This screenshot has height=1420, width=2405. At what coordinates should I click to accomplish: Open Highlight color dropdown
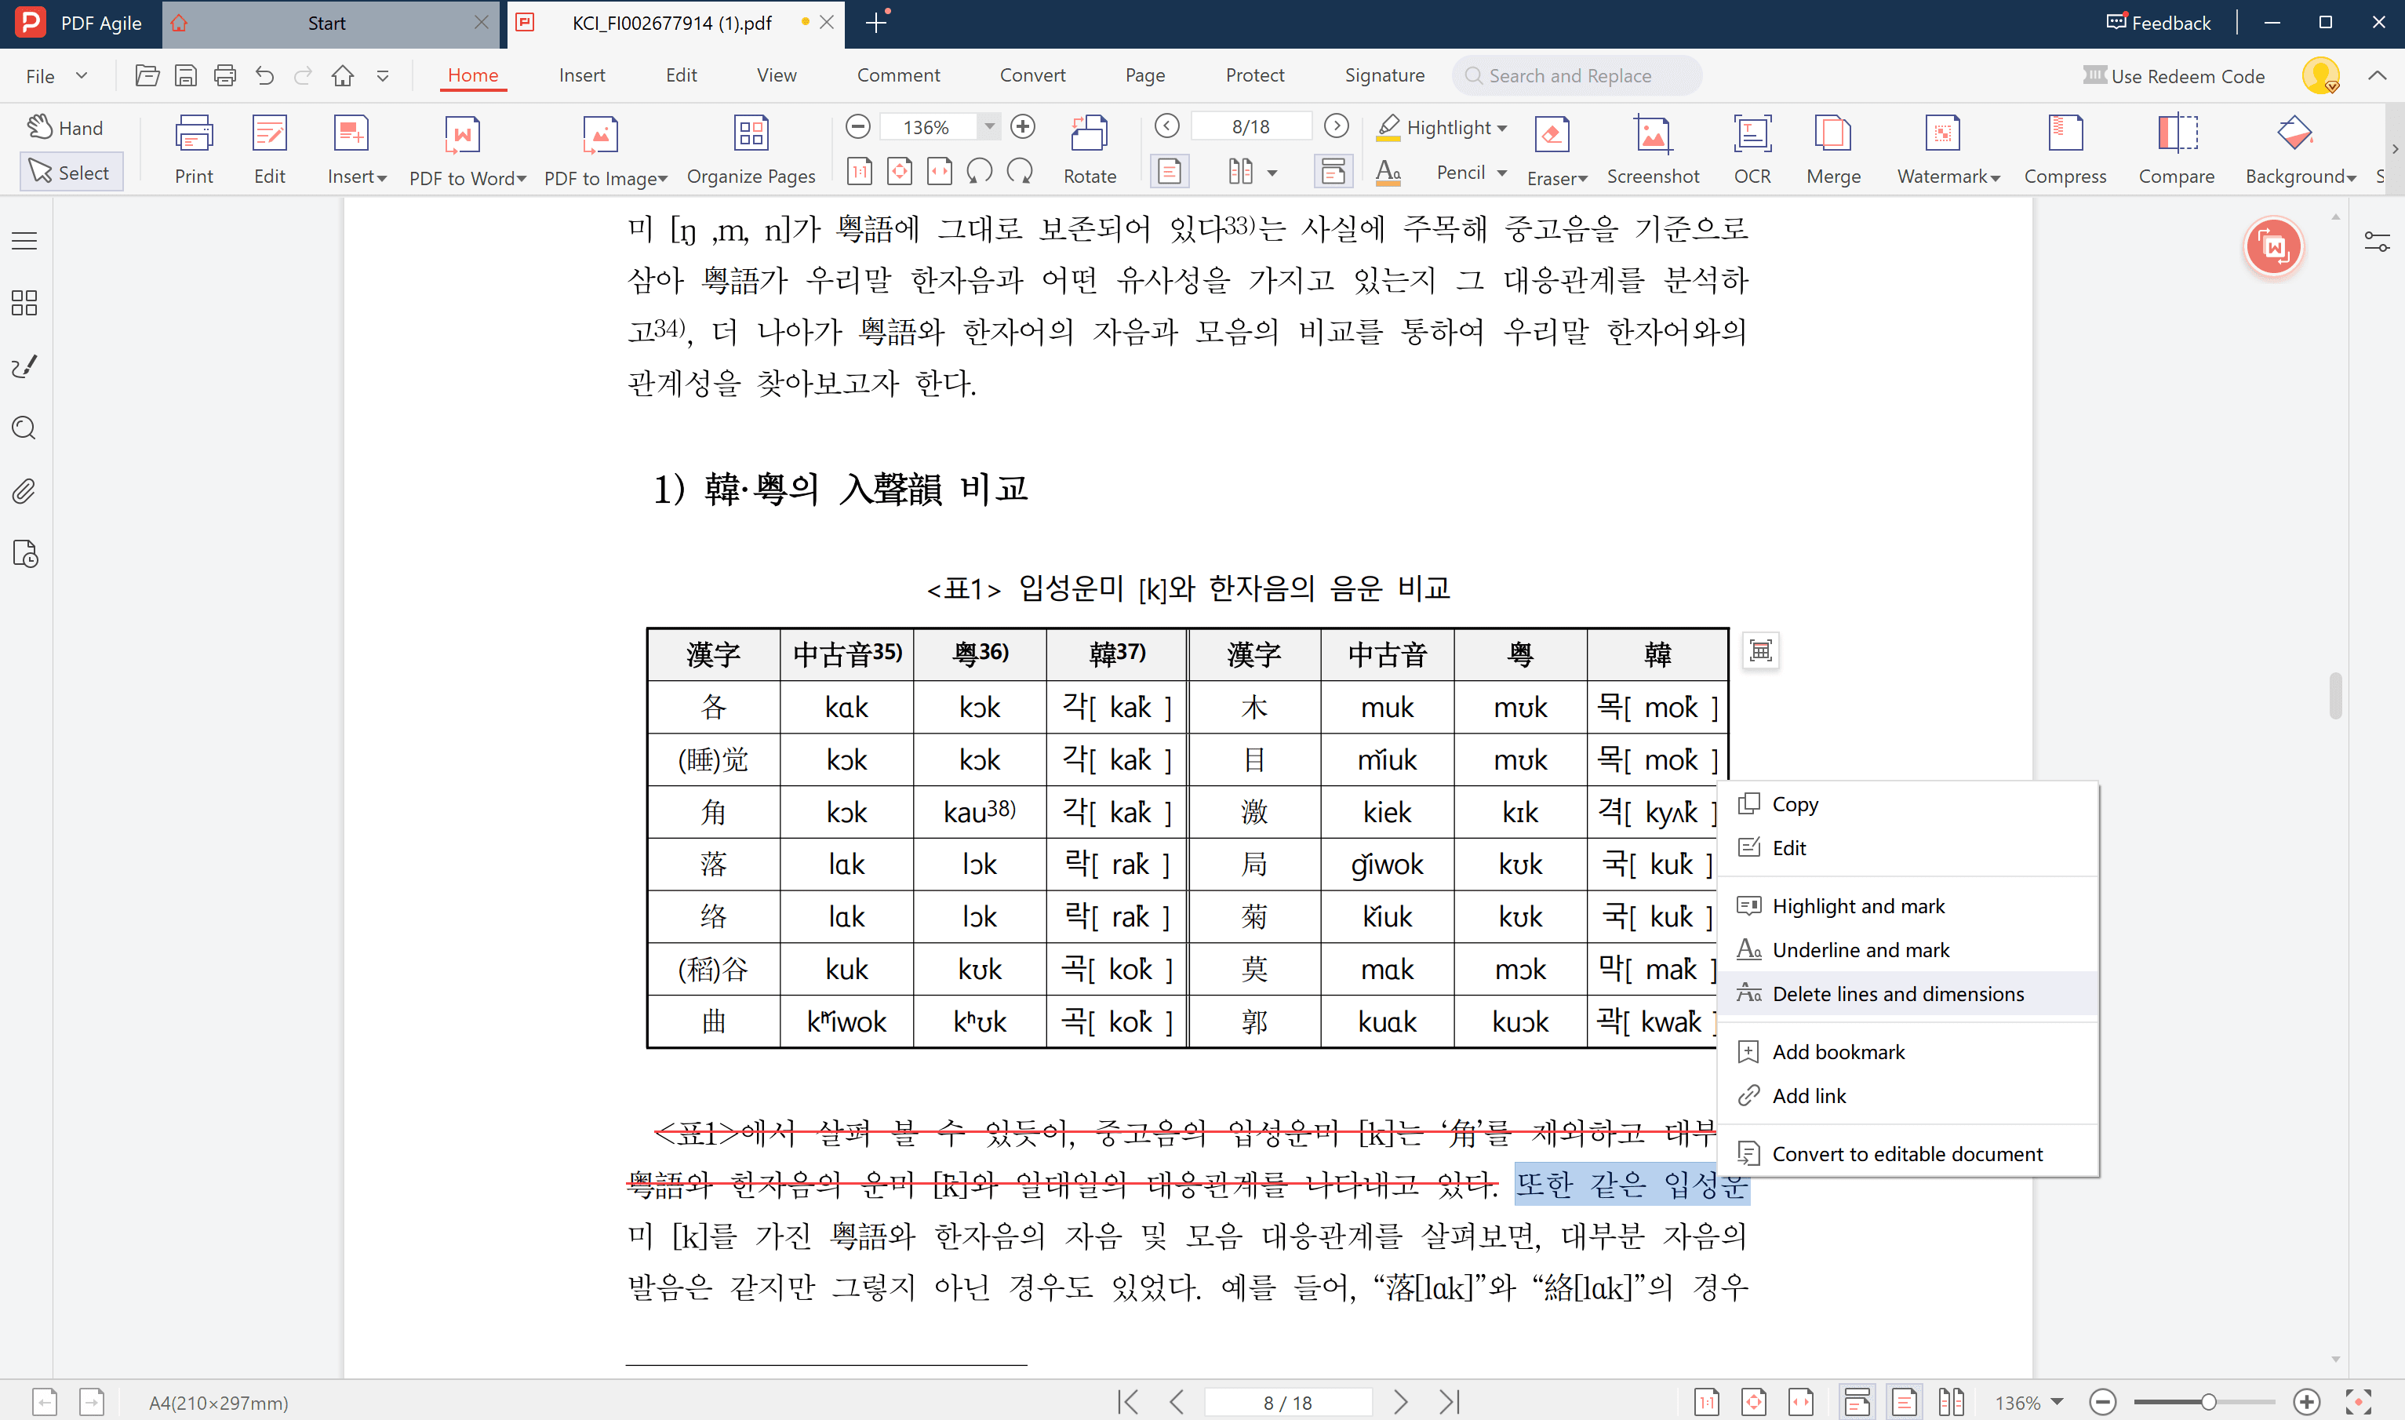pos(1502,128)
